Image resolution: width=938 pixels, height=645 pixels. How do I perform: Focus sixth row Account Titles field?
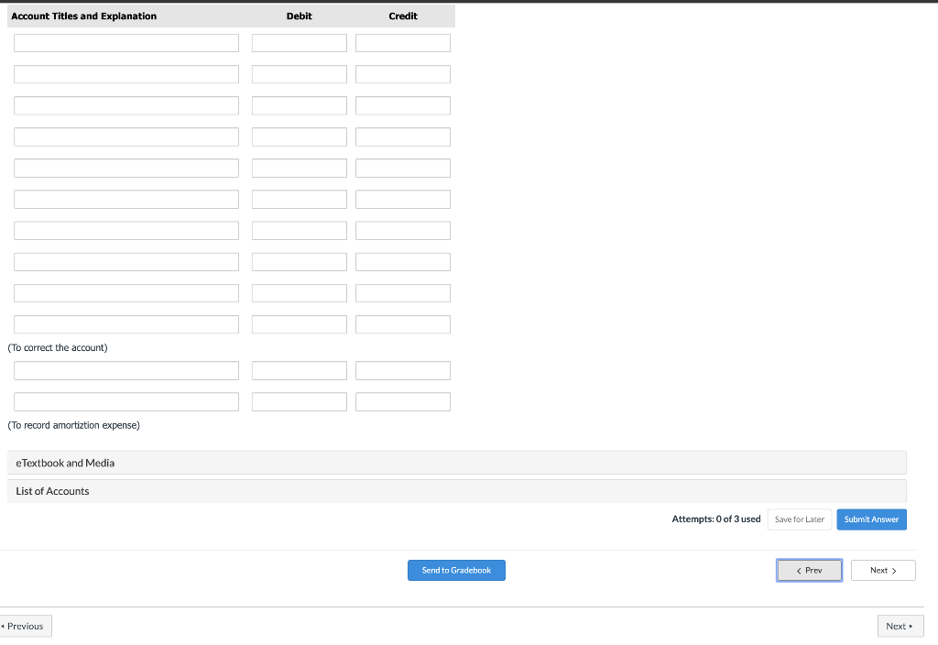(126, 199)
